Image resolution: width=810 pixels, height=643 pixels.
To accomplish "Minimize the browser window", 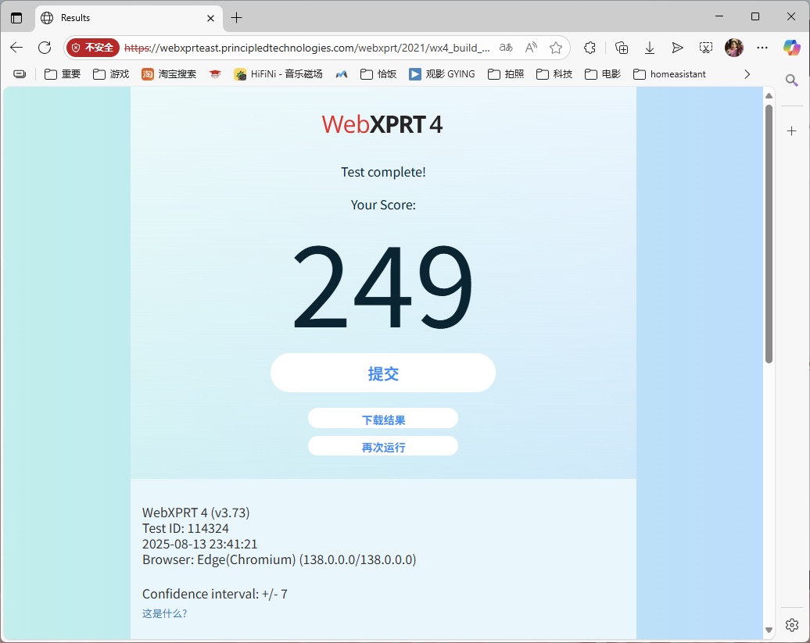I will click(x=719, y=16).
